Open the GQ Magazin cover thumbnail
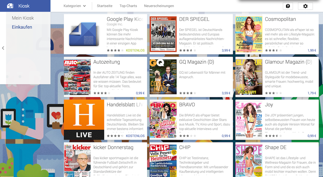The width and height of the screenshot is (323, 177). 163,77
